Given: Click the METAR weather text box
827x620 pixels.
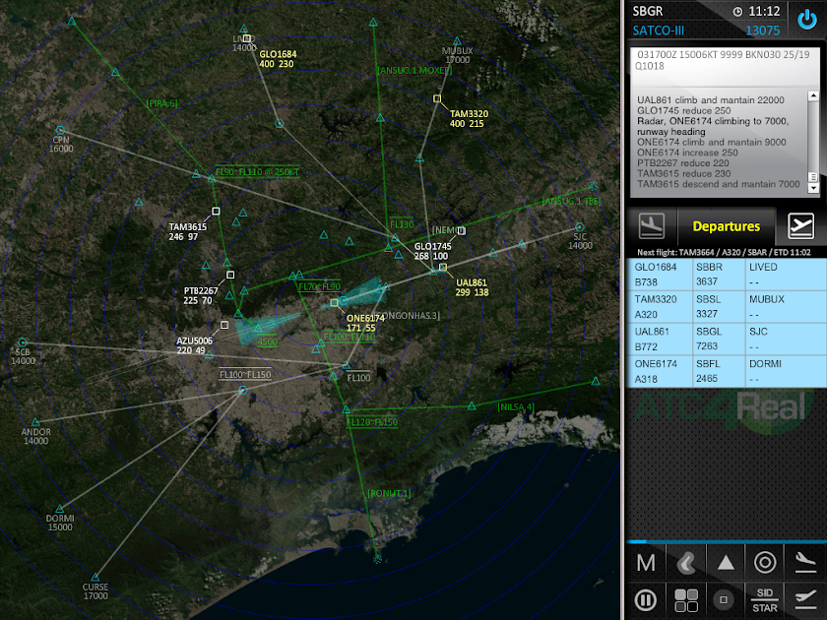Looking at the screenshot, I should pos(725,67).
